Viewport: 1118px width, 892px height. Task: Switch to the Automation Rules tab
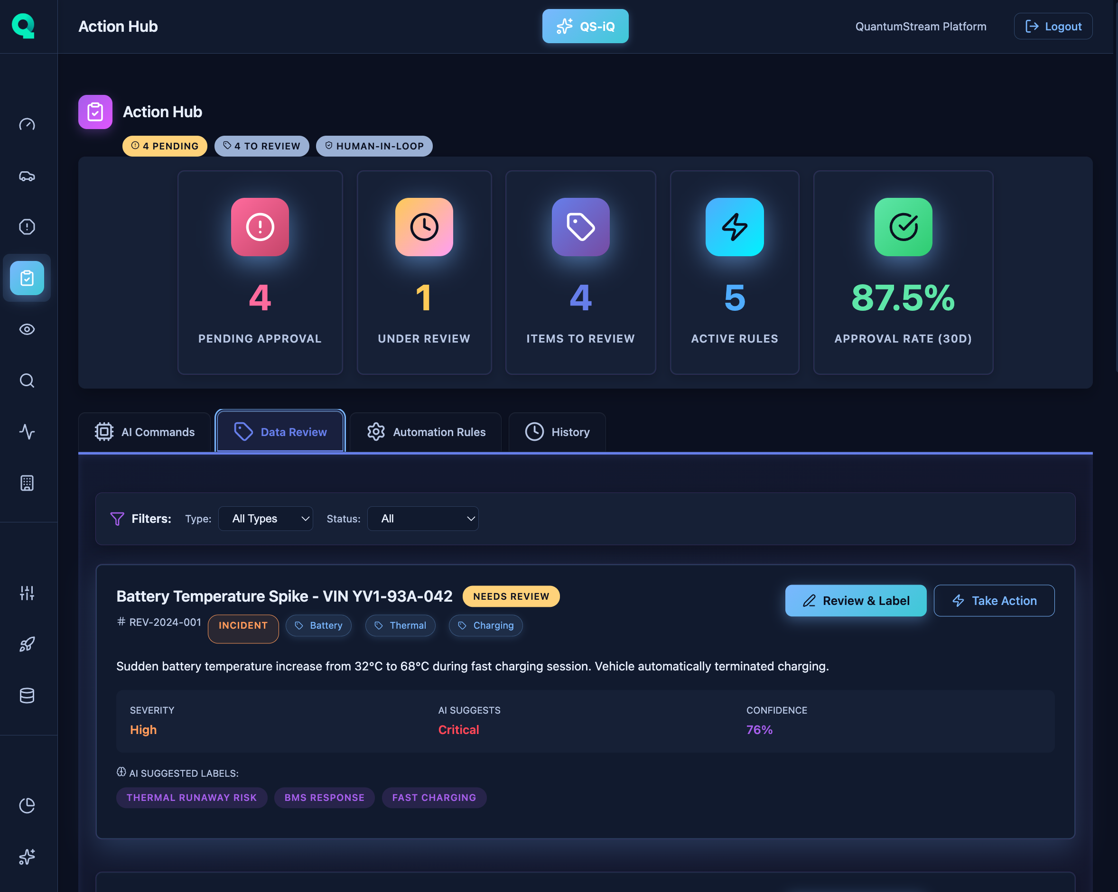(x=426, y=431)
